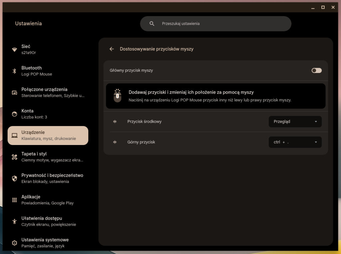Click the Ekran blokady, ustawienia subtitle
341x254 pixels.
tap(45, 182)
